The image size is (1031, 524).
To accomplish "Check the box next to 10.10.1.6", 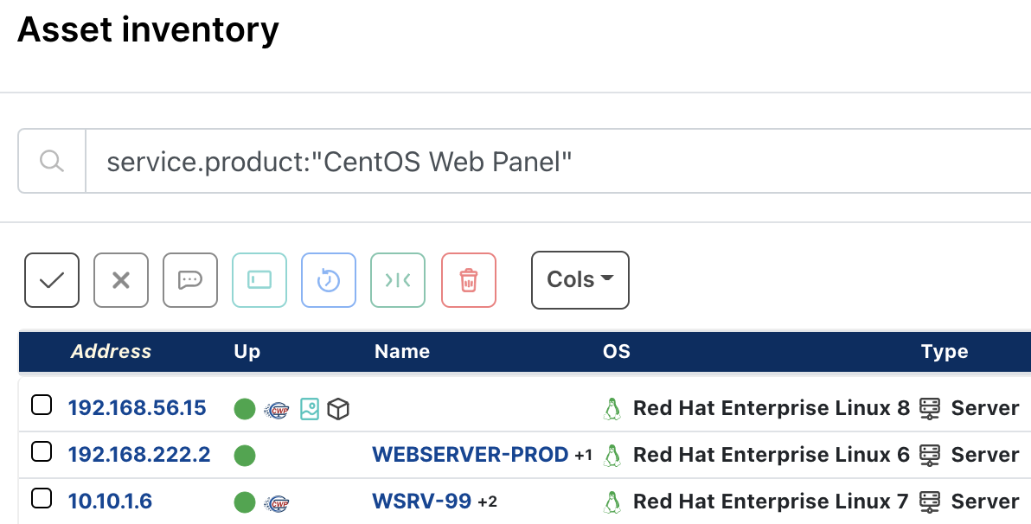I will (x=42, y=497).
